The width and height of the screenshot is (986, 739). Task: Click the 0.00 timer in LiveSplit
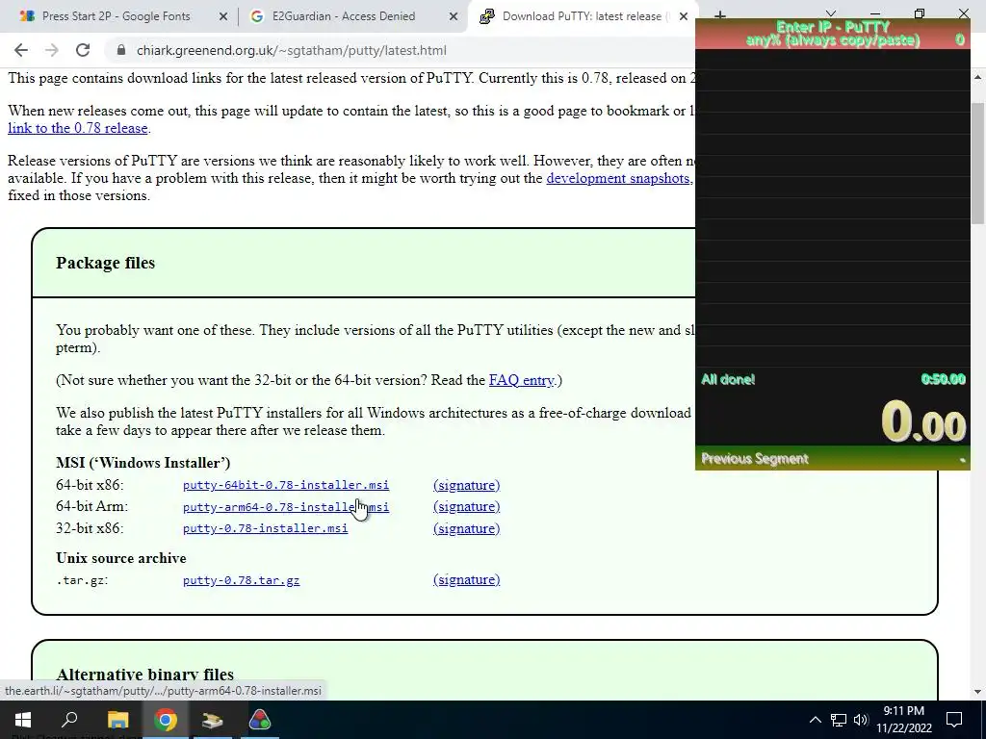coord(923,421)
